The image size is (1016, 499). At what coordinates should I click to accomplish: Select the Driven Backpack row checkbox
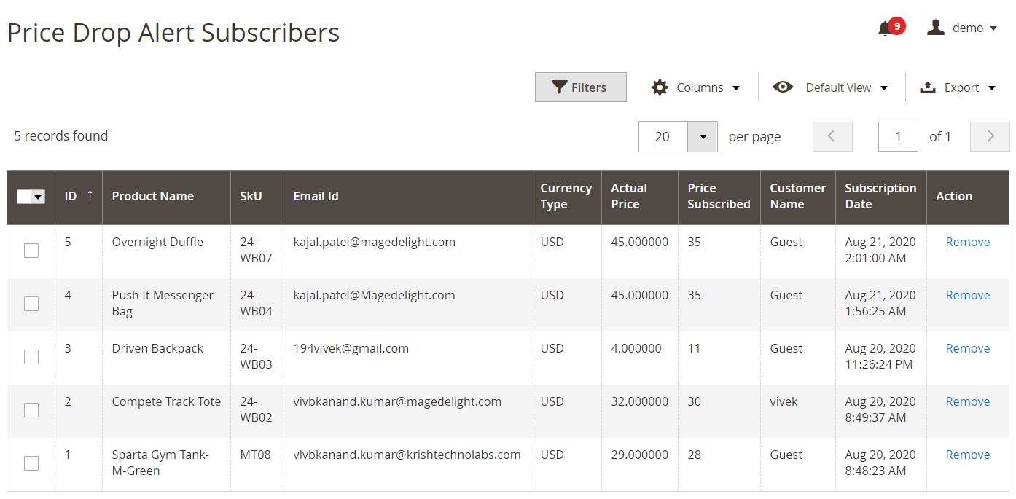coord(31,357)
